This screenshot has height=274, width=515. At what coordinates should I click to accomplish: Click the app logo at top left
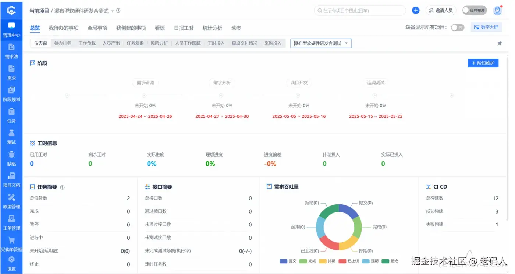(x=11, y=10)
